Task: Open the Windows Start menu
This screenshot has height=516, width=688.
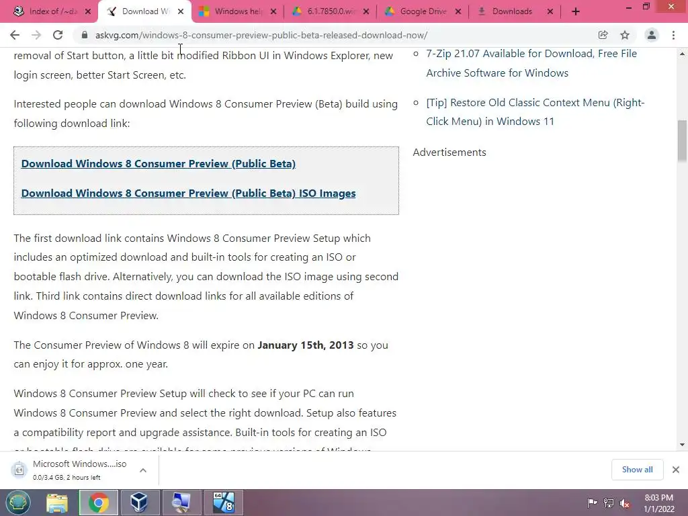Action: [18, 503]
